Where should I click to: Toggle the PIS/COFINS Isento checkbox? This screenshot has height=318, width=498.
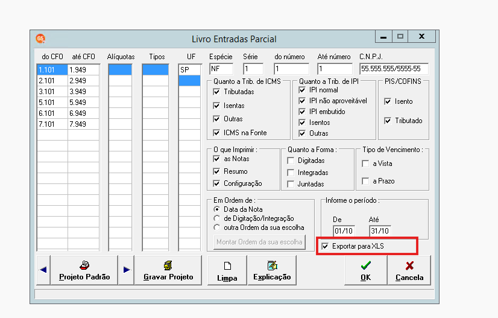click(x=388, y=102)
